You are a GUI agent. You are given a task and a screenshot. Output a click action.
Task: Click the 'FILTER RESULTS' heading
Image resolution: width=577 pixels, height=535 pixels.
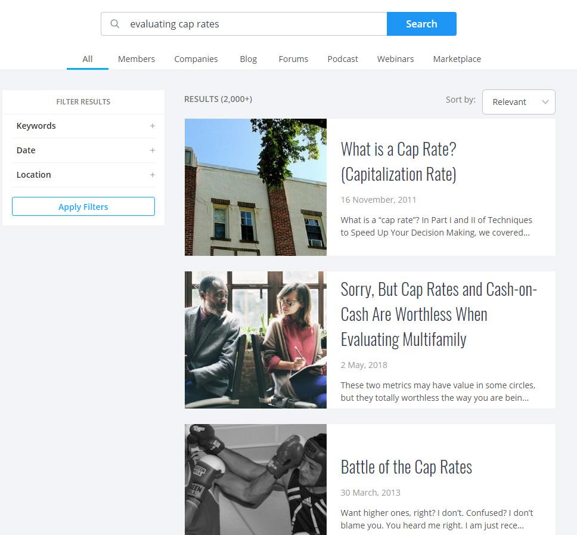(x=83, y=101)
